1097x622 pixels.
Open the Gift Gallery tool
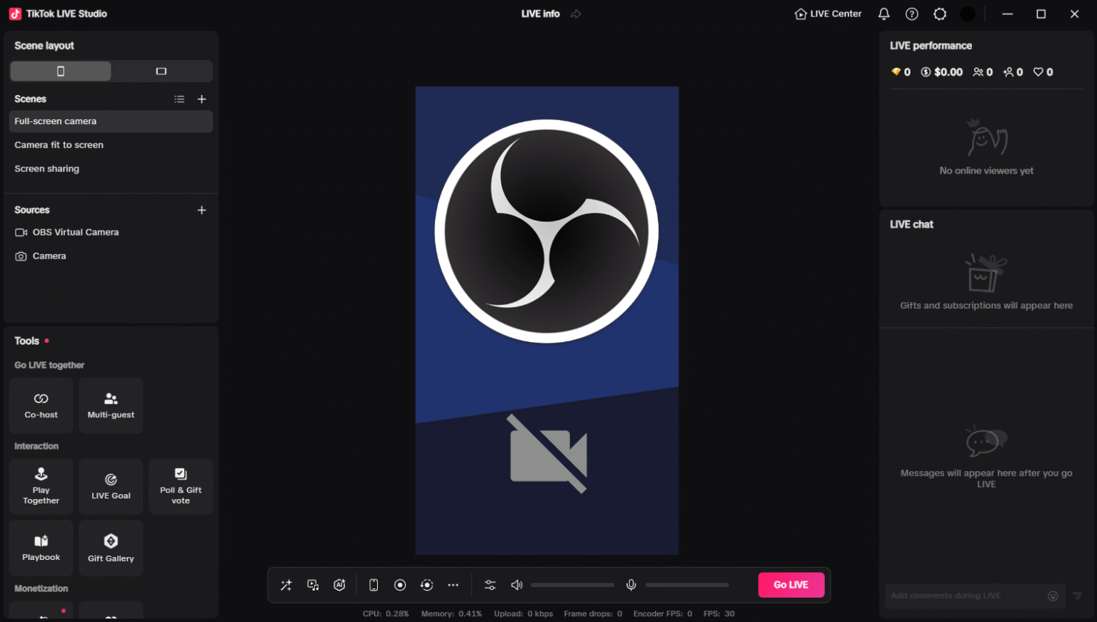(x=111, y=548)
